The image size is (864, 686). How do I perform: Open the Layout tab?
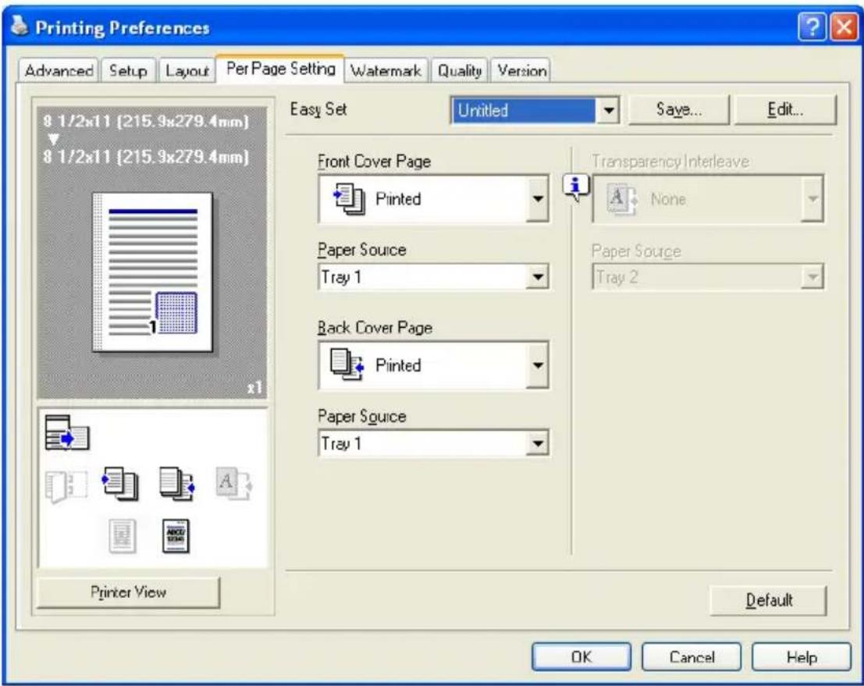pos(187,70)
